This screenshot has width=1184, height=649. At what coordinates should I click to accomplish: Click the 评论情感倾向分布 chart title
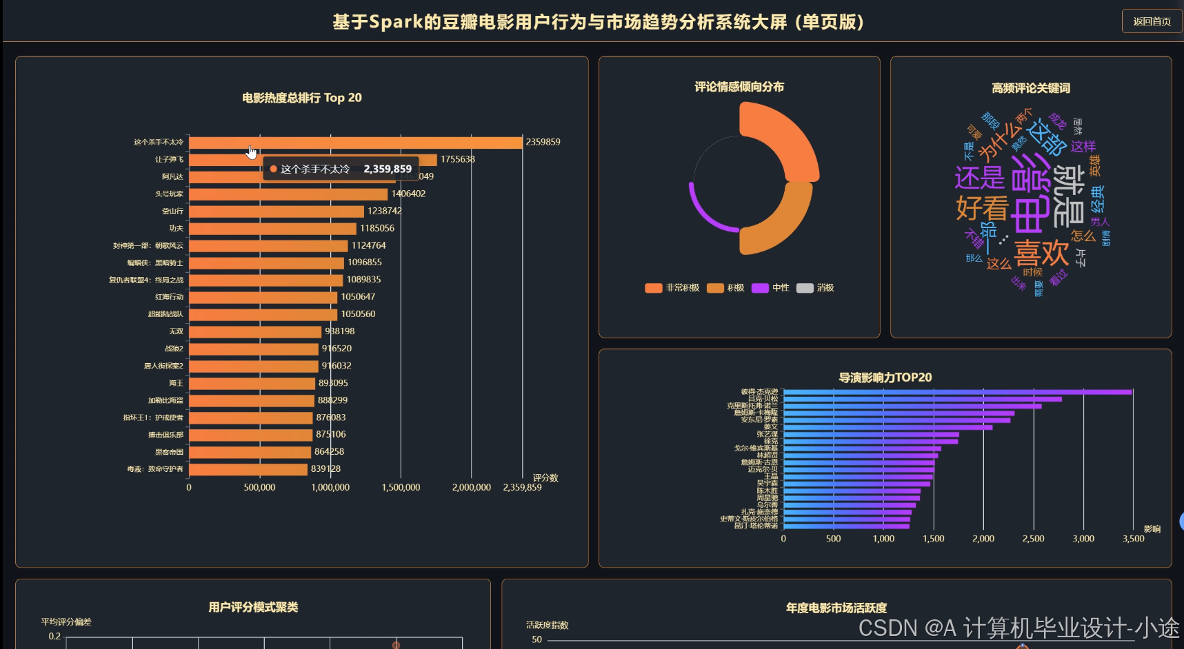pyautogui.click(x=739, y=87)
